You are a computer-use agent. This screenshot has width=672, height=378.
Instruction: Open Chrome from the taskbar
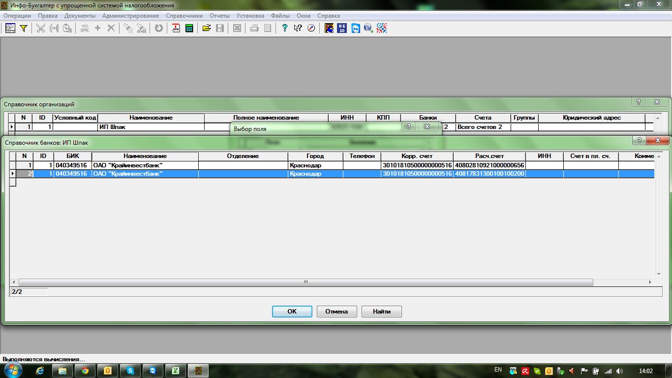click(85, 371)
